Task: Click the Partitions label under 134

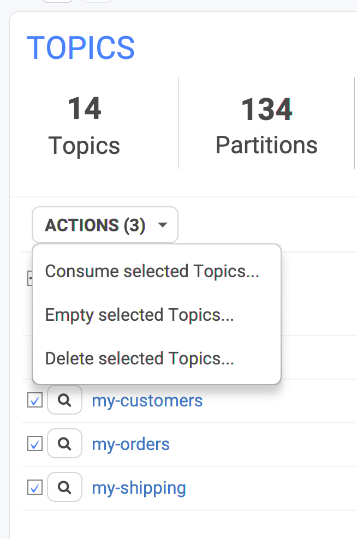Action: pos(266,145)
